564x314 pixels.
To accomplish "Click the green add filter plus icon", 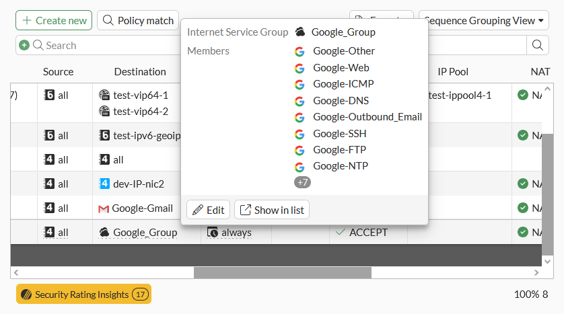I will click(24, 46).
